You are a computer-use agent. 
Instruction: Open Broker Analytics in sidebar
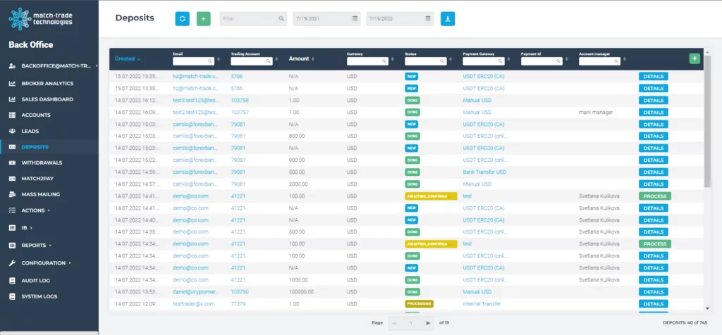[47, 84]
